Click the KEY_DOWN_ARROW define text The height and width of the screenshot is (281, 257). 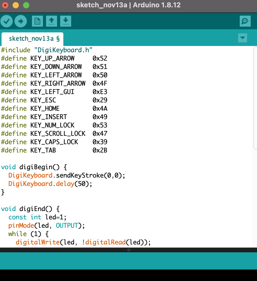pos(56,67)
